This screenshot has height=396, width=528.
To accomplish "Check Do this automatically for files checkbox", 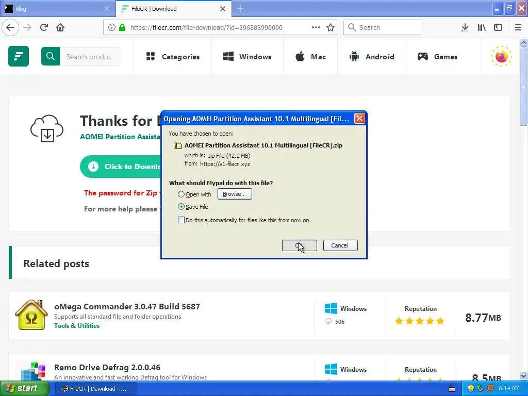I will (181, 220).
